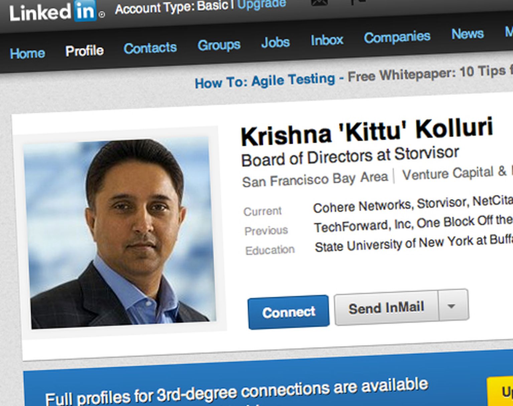This screenshot has height=406, width=513.
Task: Click the Upgrade account link
Action: tap(262, 4)
